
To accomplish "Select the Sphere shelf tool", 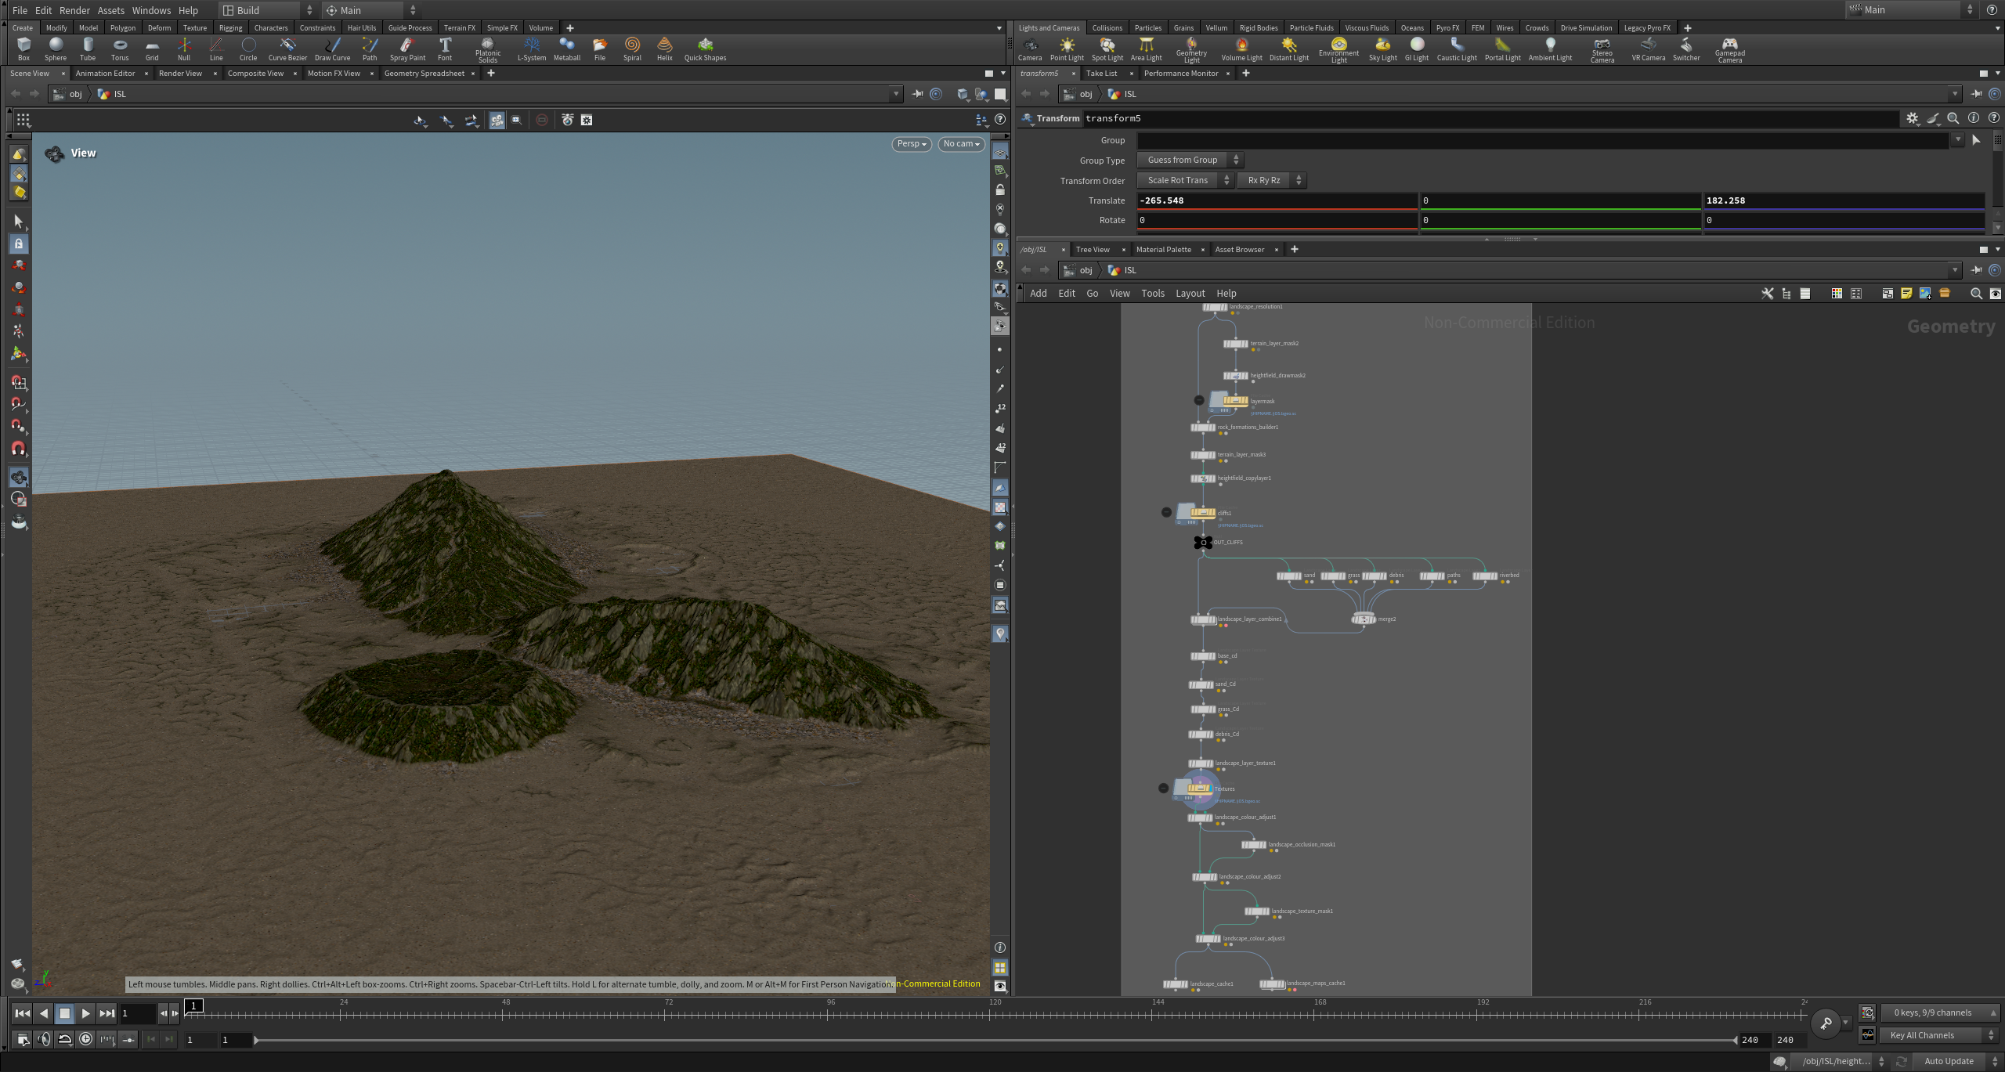I will pyautogui.click(x=56, y=49).
